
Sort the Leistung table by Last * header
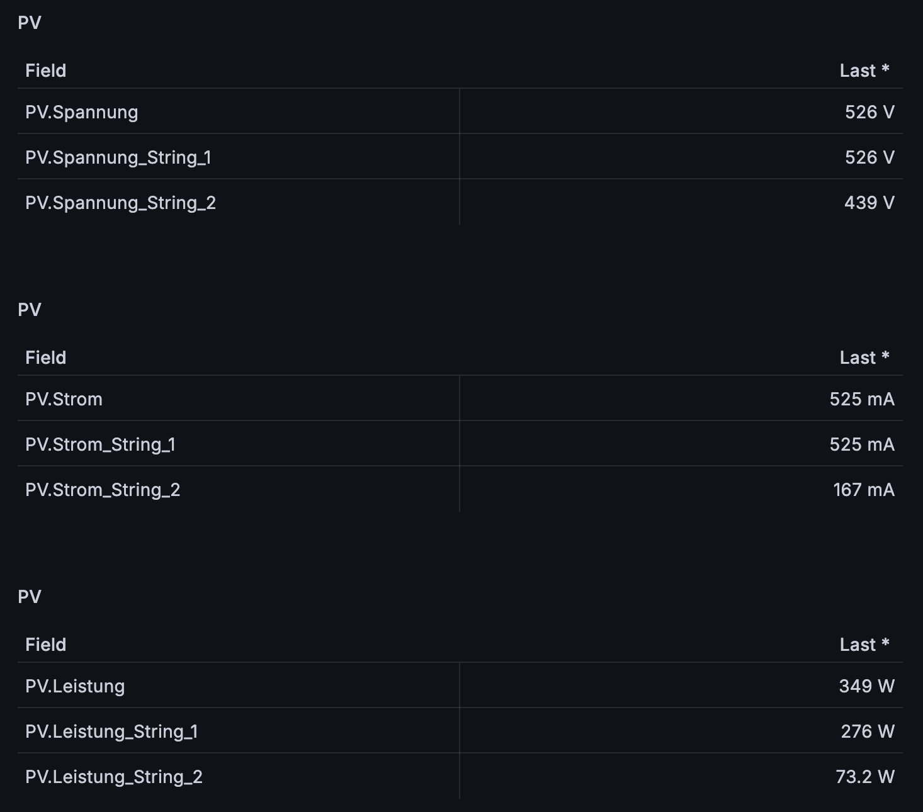click(x=864, y=645)
